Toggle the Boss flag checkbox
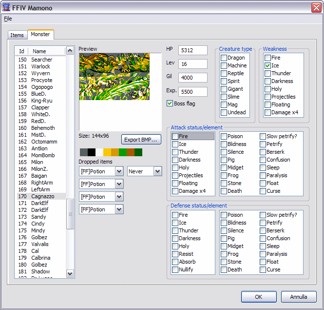 (x=170, y=103)
